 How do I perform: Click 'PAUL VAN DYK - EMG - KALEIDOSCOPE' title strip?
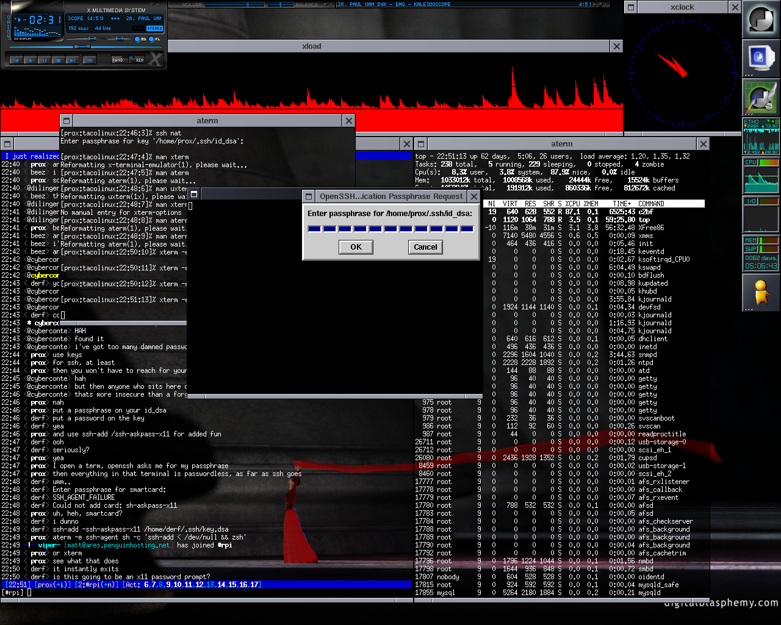[394, 4]
